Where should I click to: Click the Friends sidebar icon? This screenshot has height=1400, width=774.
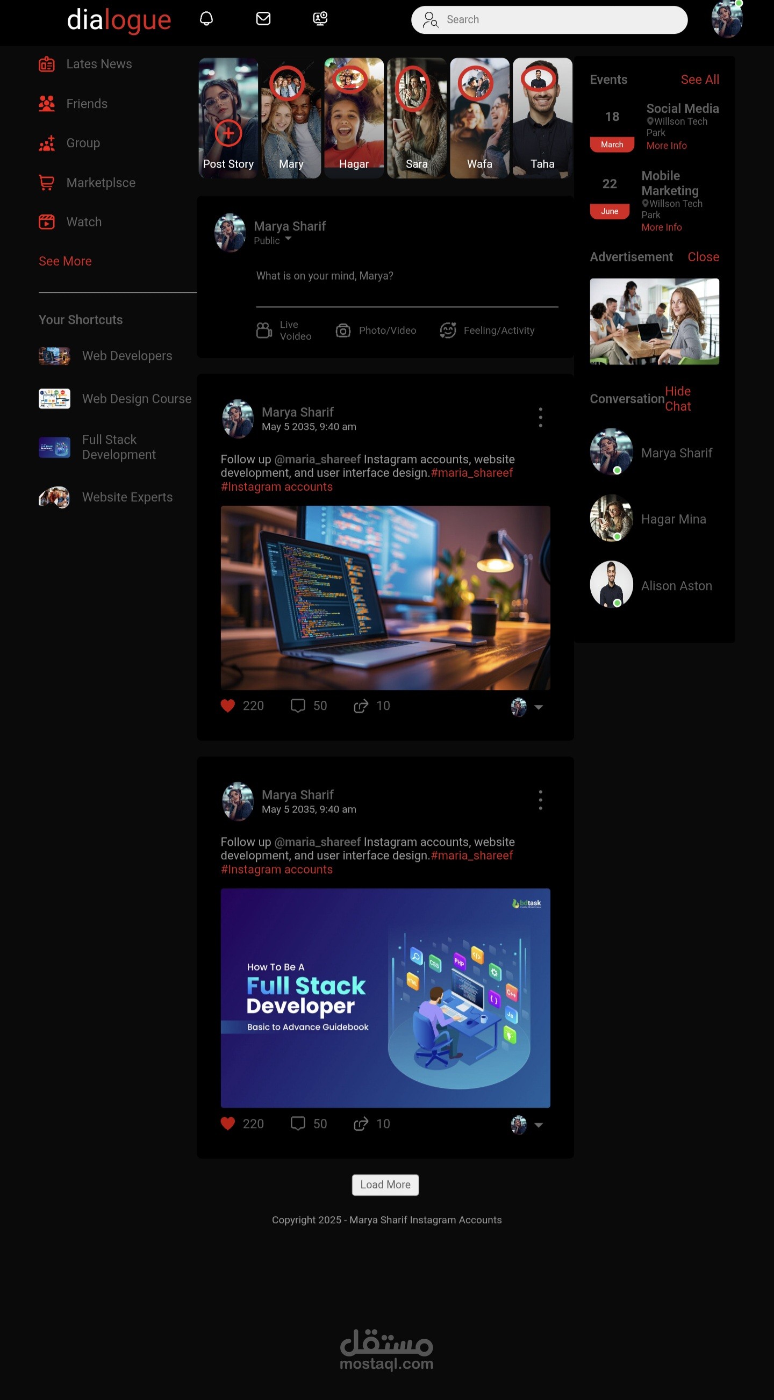coord(47,103)
